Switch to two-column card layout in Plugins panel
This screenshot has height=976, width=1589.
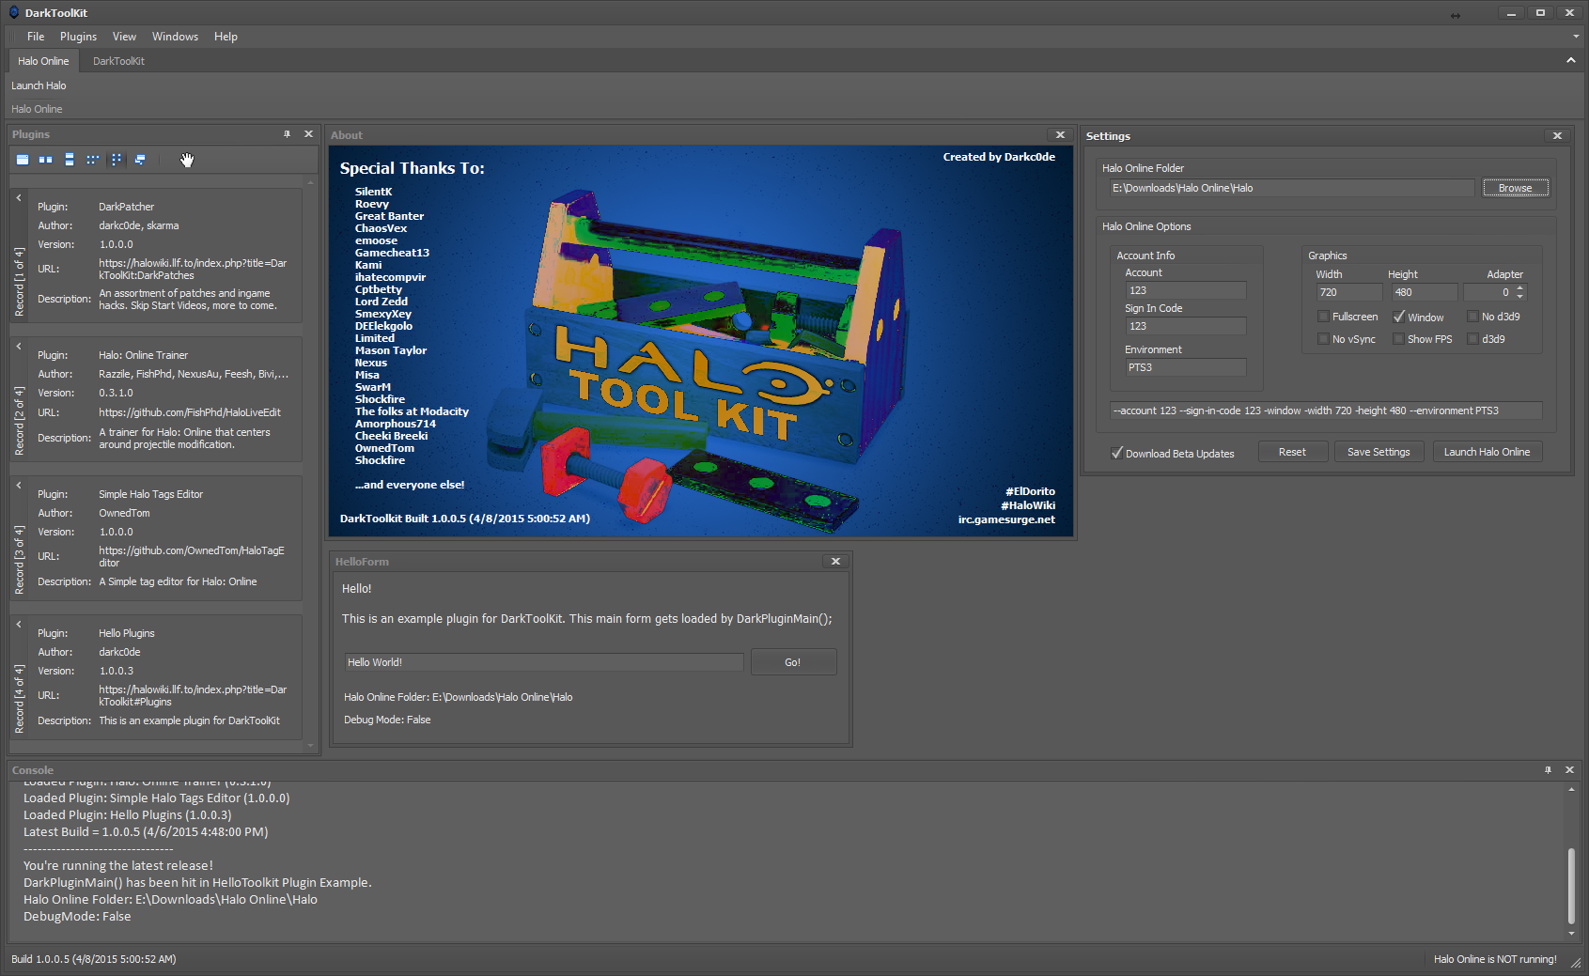[45, 159]
